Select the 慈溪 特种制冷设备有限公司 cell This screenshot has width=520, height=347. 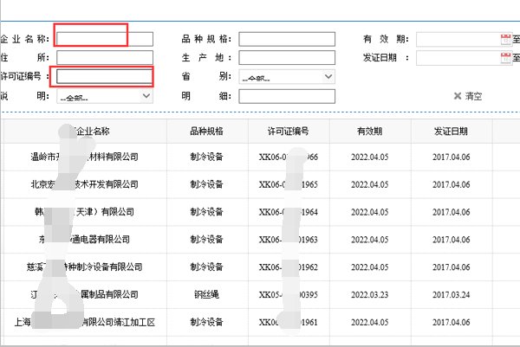pos(85,267)
